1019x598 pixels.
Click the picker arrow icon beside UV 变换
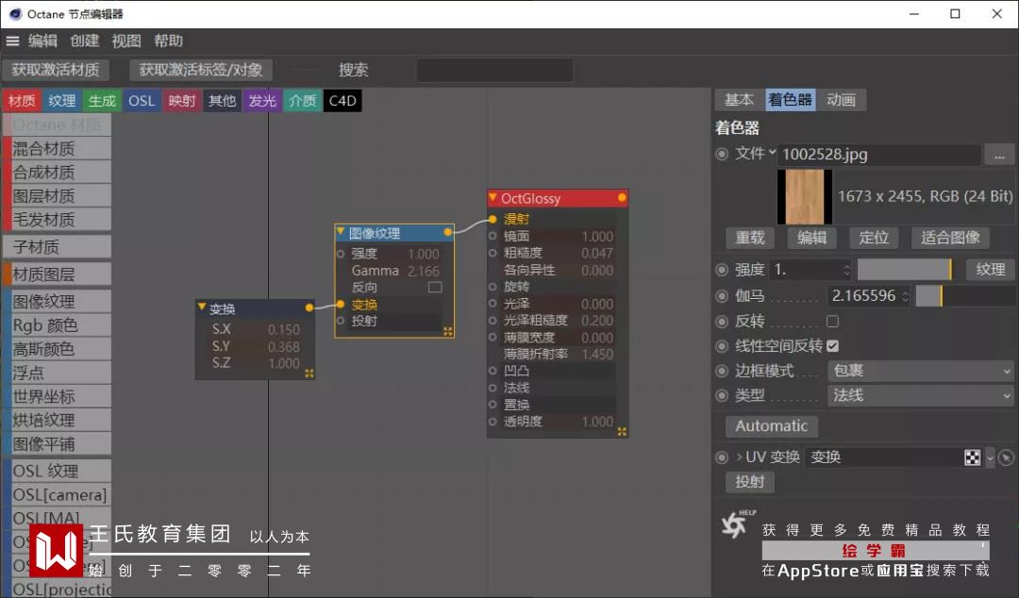pyautogui.click(x=1006, y=457)
